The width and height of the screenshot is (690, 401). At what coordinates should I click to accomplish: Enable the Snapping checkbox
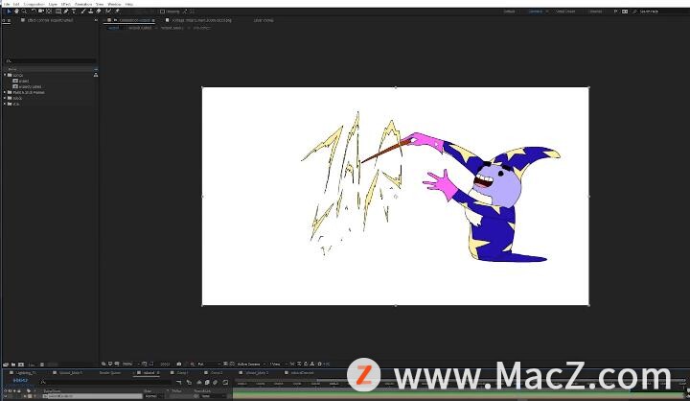[x=162, y=12]
